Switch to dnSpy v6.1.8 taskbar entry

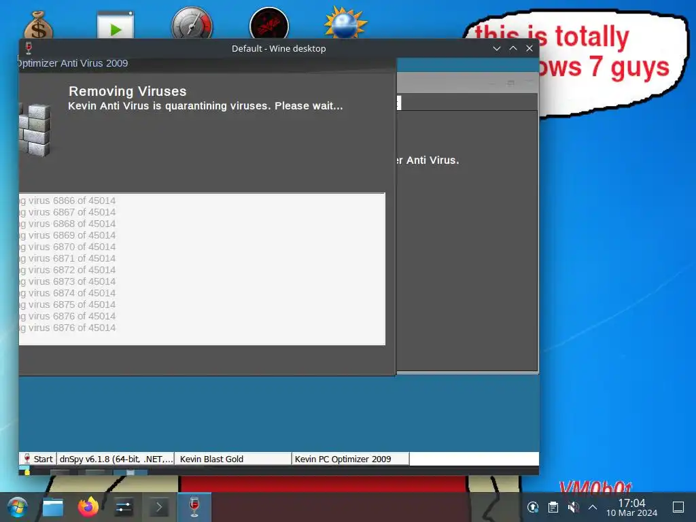point(116,459)
